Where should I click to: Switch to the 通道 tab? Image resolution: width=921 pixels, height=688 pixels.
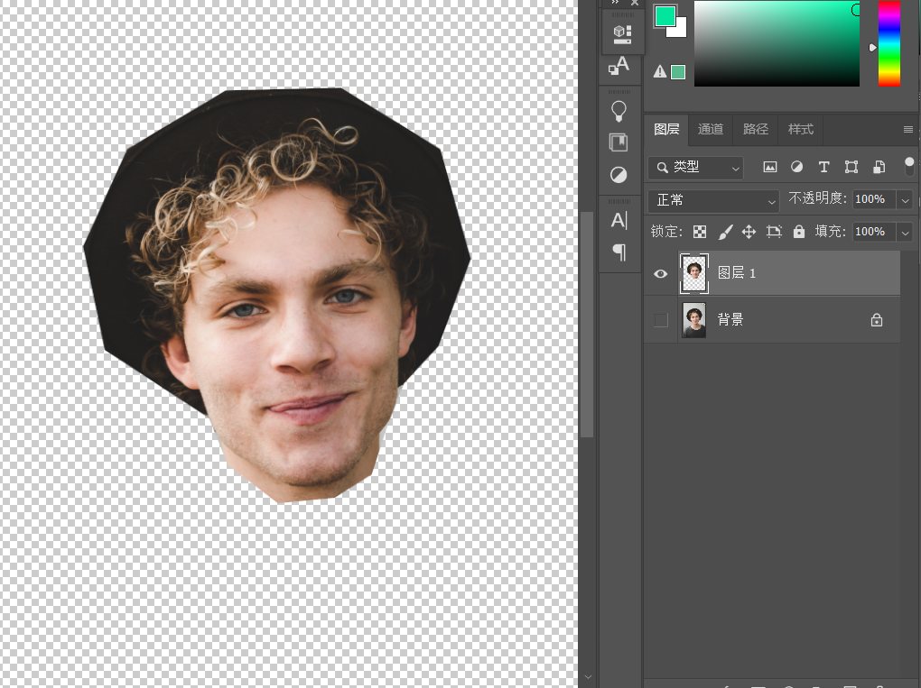click(710, 129)
